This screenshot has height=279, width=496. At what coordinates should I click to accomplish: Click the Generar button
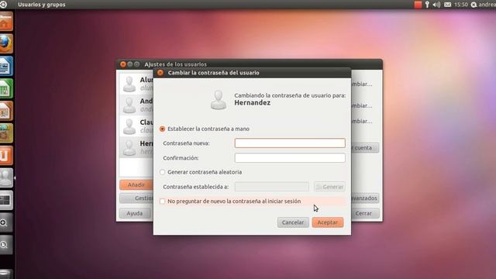[x=329, y=187]
